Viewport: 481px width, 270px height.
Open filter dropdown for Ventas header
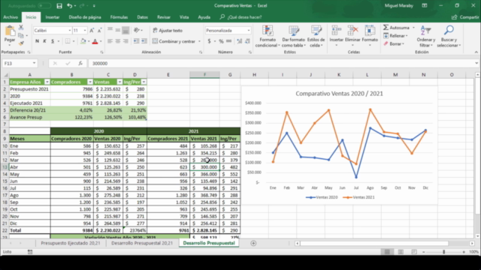pyautogui.click(x=119, y=82)
